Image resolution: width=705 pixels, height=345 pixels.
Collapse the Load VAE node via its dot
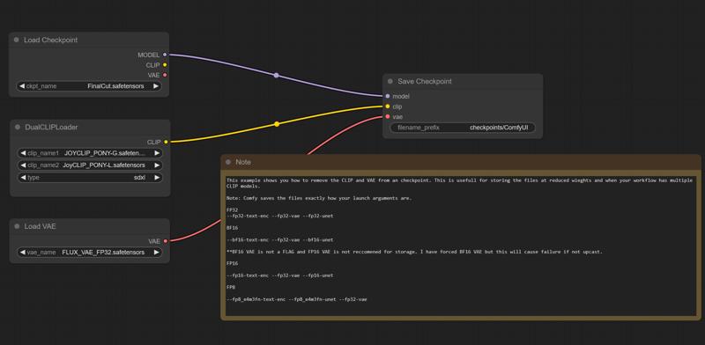coord(17,226)
